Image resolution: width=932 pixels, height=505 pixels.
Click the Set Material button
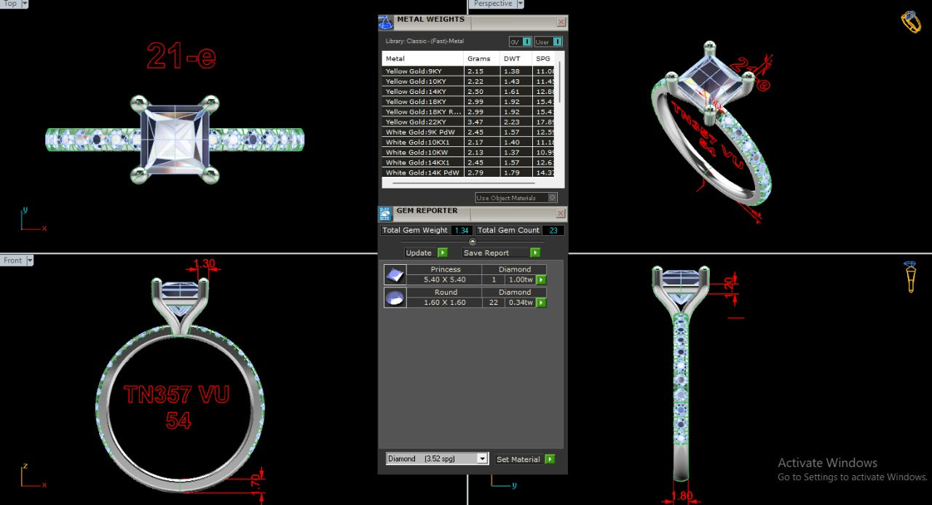(525, 459)
